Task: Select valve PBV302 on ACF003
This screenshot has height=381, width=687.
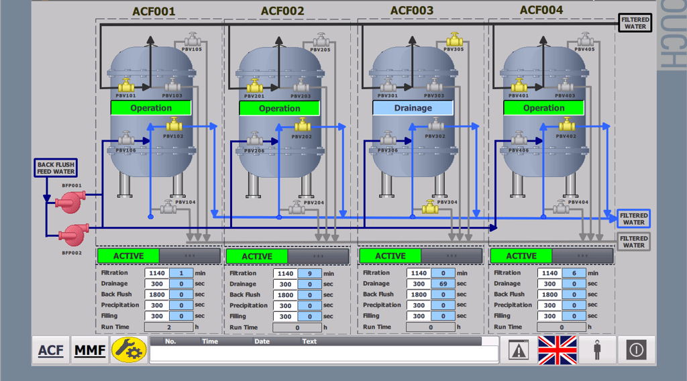Action: point(436,124)
